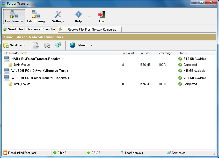Click the Network globe icon

point(72,45)
